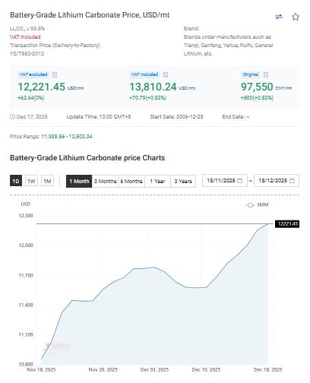Viewport: 310px width, 383px height.
Task: Open info icon beside VAT excluded
Action: tap(55, 74)
